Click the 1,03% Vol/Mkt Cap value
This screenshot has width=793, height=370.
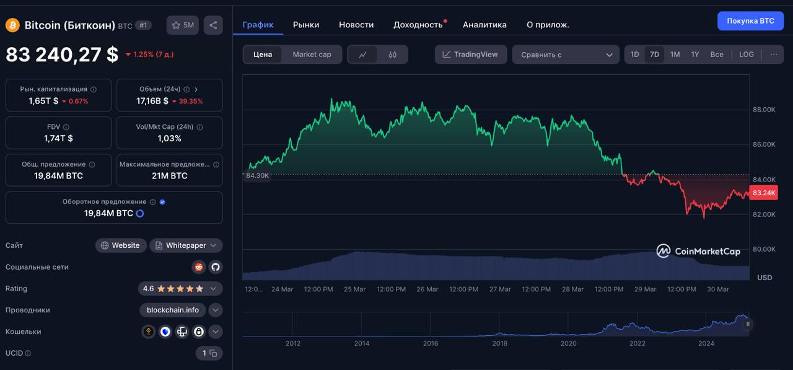pos(170,138)
